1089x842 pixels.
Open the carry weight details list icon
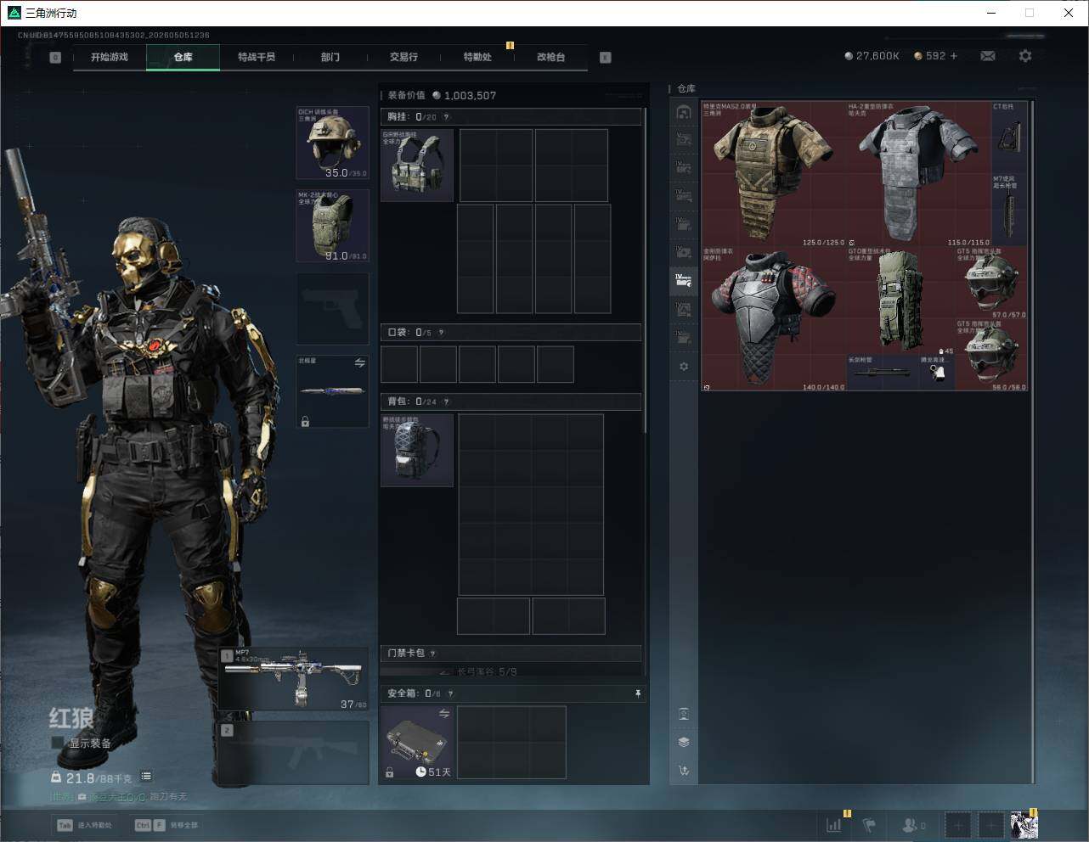pos(146,777)
